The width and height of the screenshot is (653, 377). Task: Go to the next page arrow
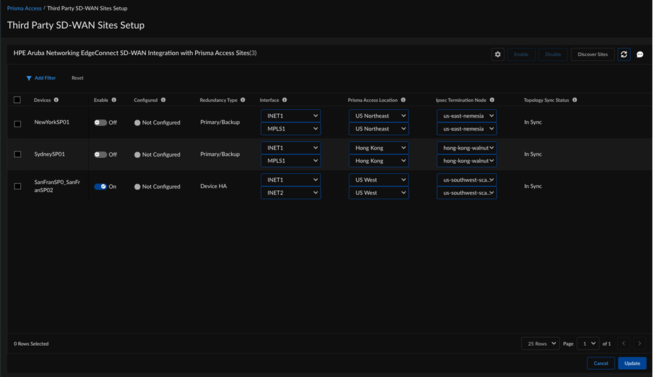tap(640, 344)
